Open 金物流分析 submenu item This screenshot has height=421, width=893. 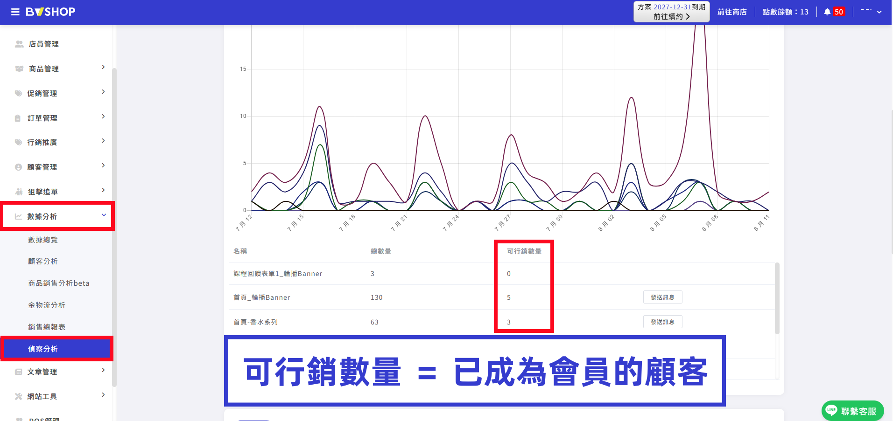tap(47, 305)
